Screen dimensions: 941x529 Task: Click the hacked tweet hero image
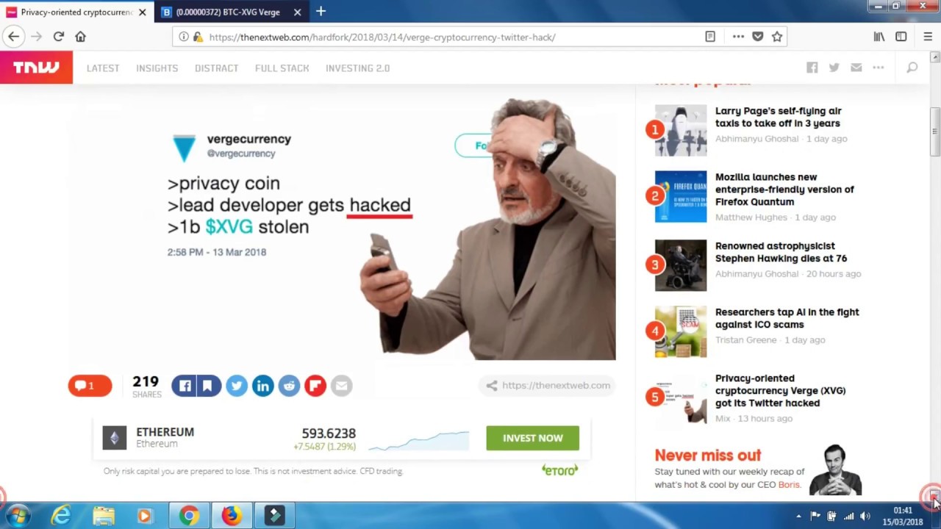pos(343,228)
